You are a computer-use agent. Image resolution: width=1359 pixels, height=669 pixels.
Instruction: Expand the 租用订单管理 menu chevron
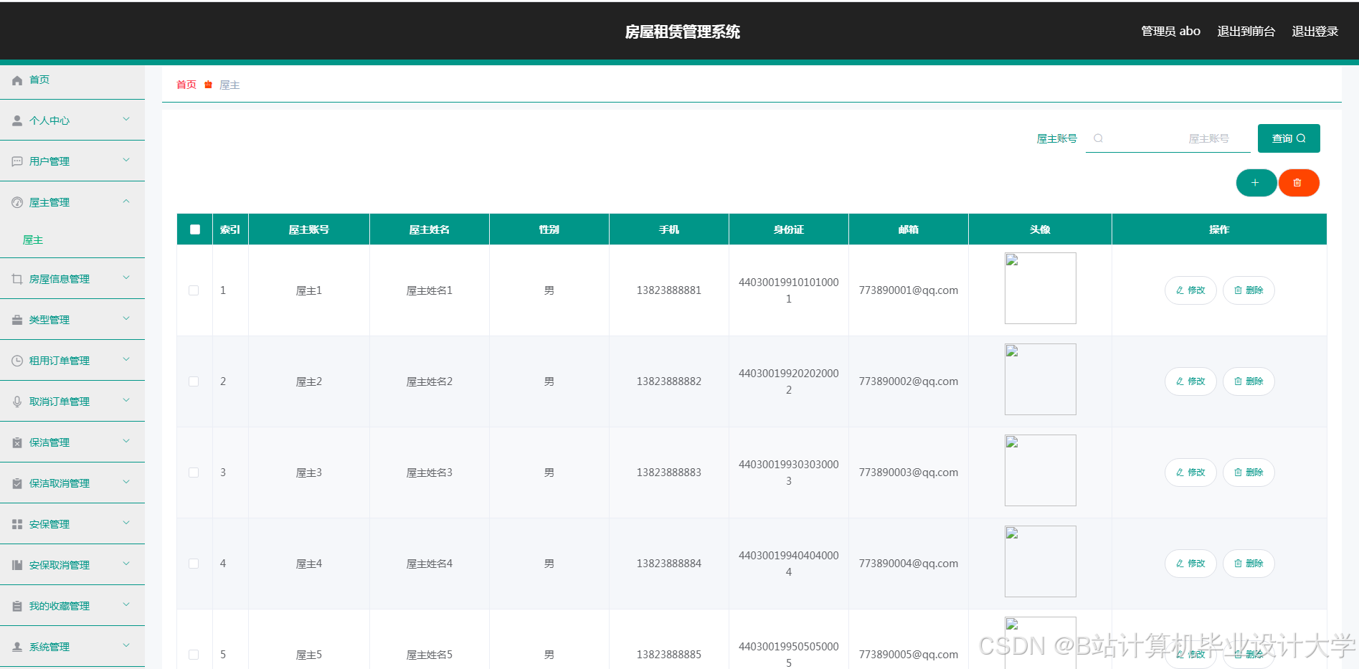[x=126, y=359]
